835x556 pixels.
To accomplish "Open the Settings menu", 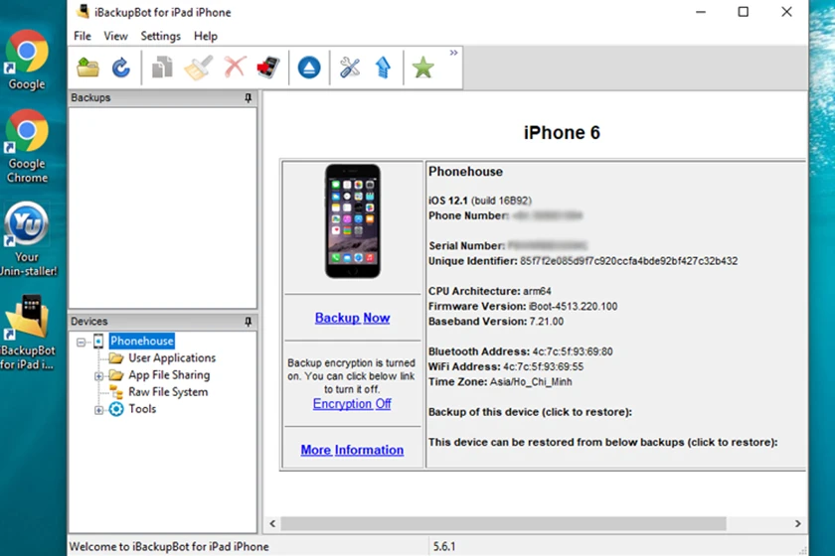I will [160, 36].
